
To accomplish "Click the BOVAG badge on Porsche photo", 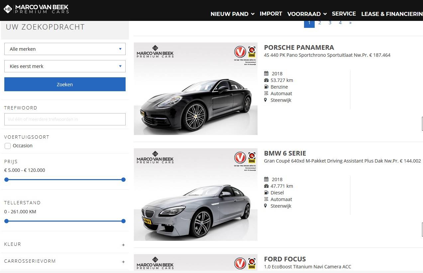I will click(252, 52).
